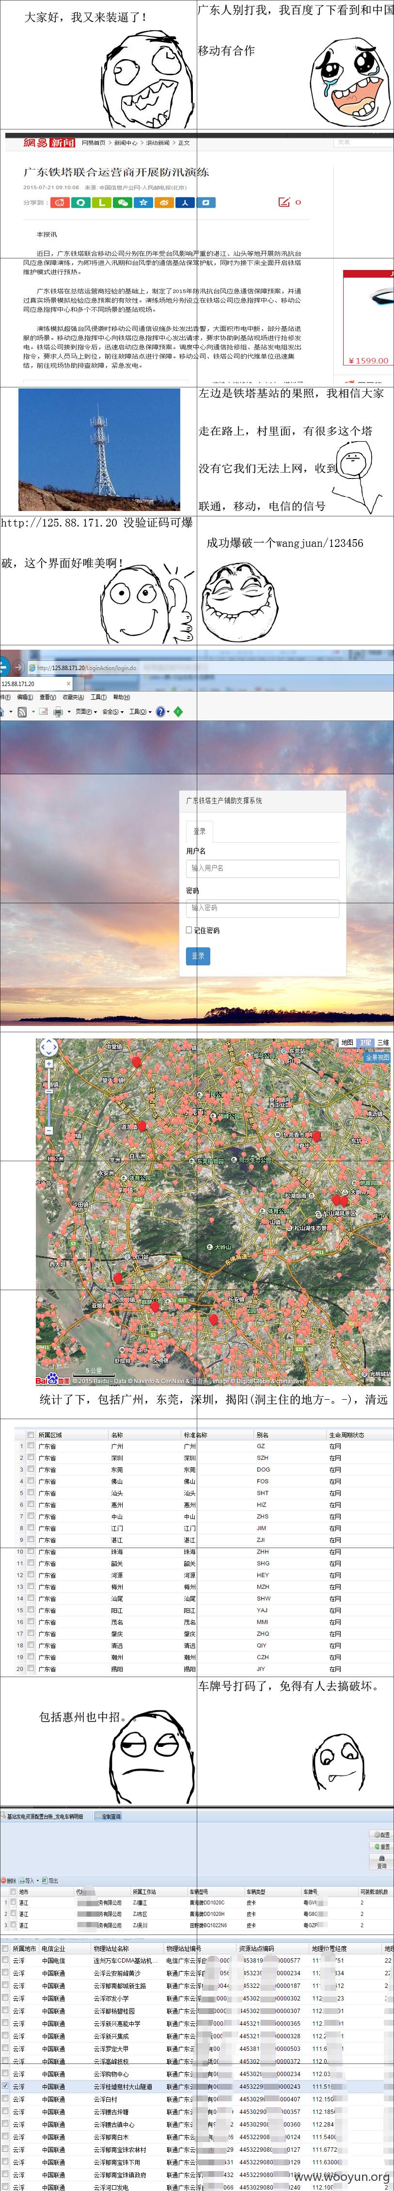This screenshot has width=394, height=2191.
Task: Click the 物理站址名称 column header
Action: (111, 1948)
